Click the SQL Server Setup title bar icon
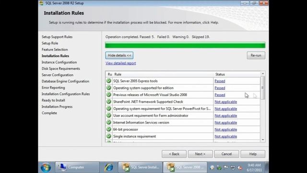307x173 pixels. [x=41, y=3]
